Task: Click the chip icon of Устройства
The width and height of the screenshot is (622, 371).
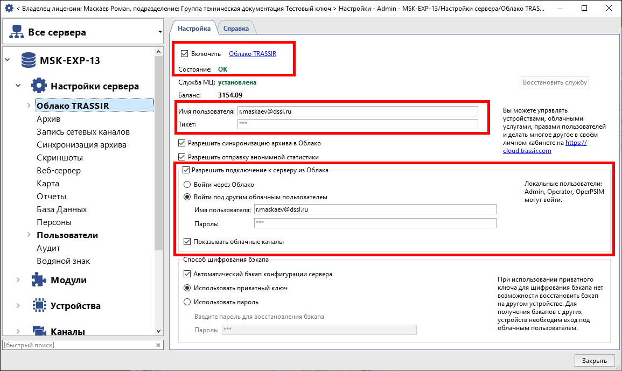Action: [39, 305]
